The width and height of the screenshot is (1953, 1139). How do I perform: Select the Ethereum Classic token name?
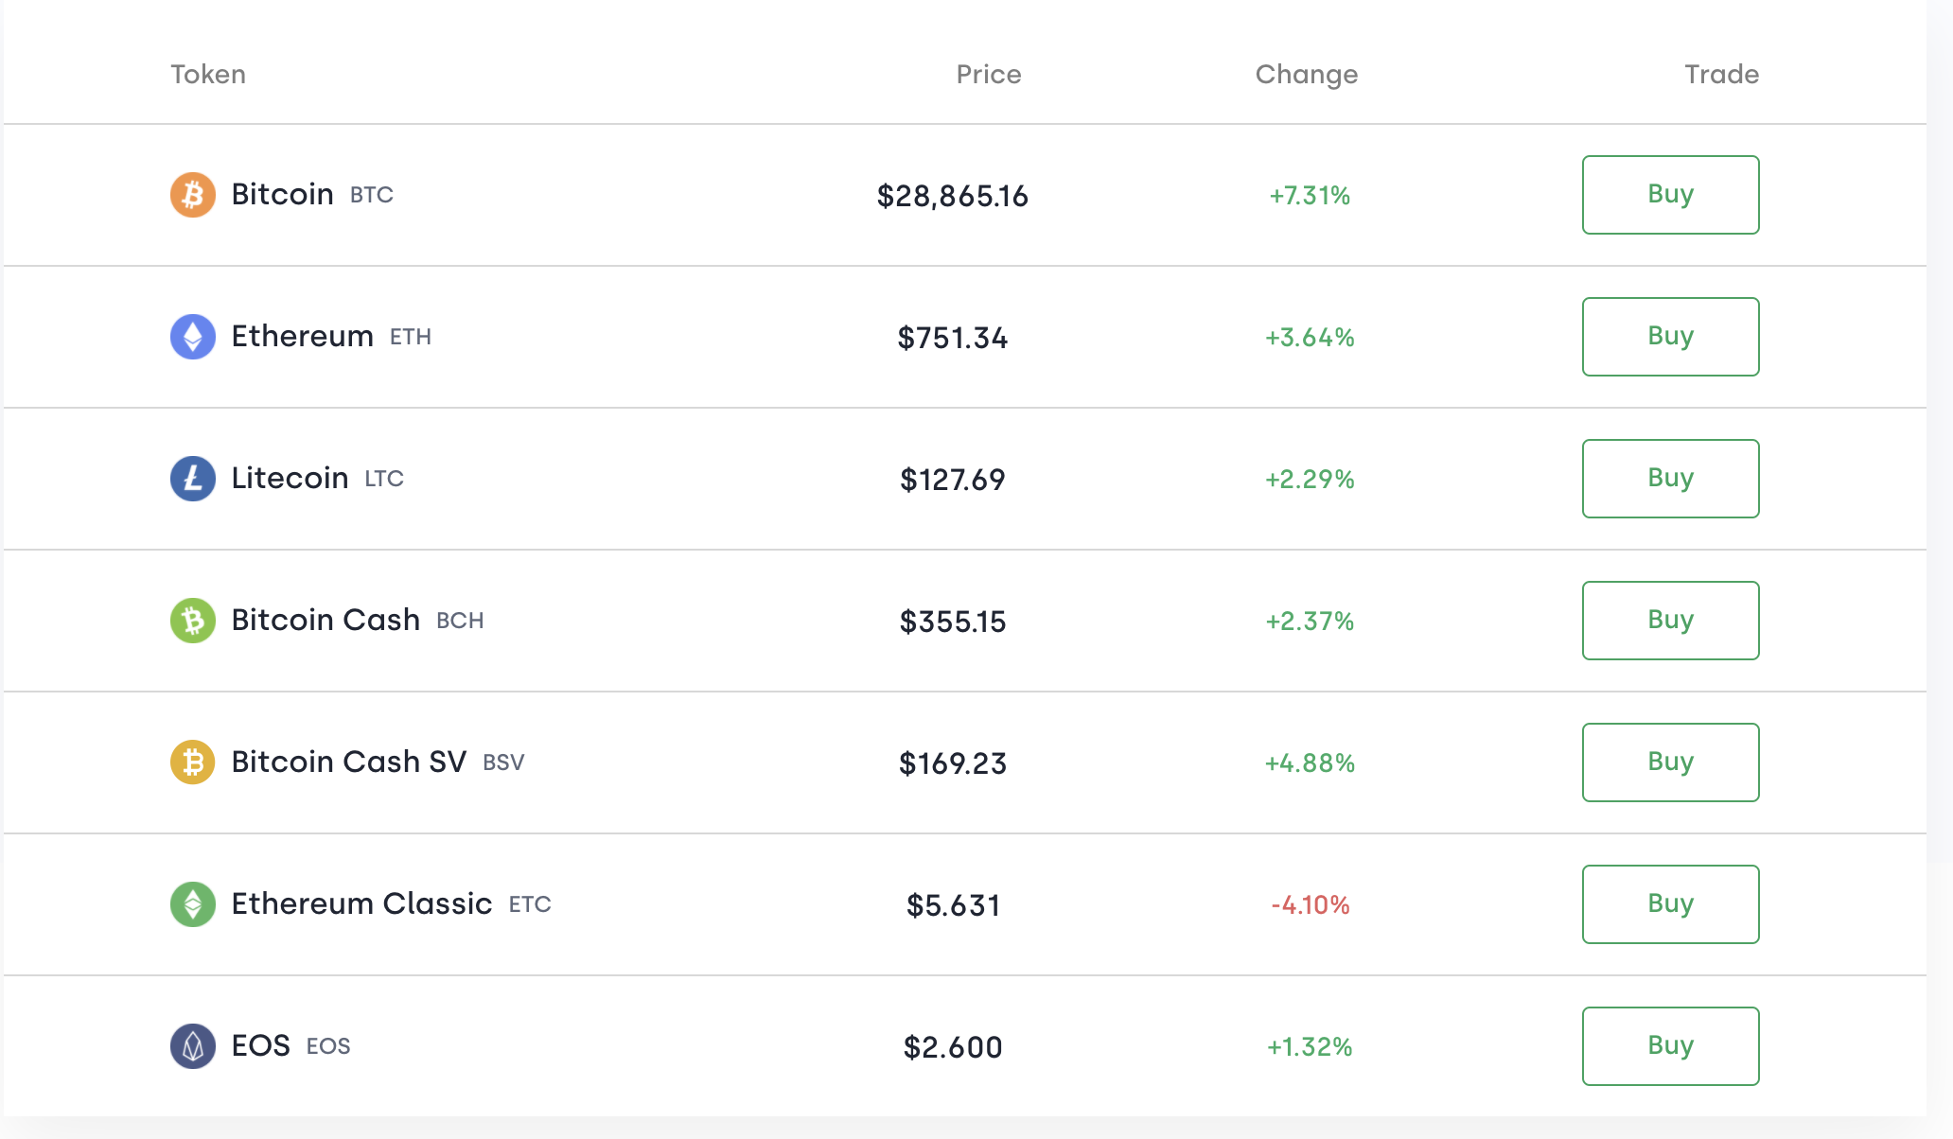tap(361, 904)
